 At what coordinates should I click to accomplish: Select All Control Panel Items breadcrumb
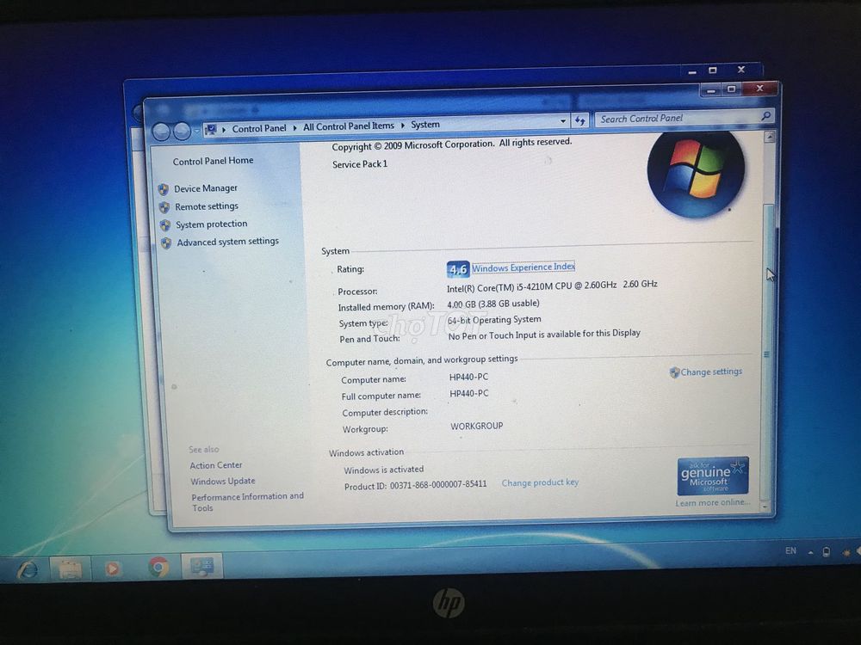point(349,126)
